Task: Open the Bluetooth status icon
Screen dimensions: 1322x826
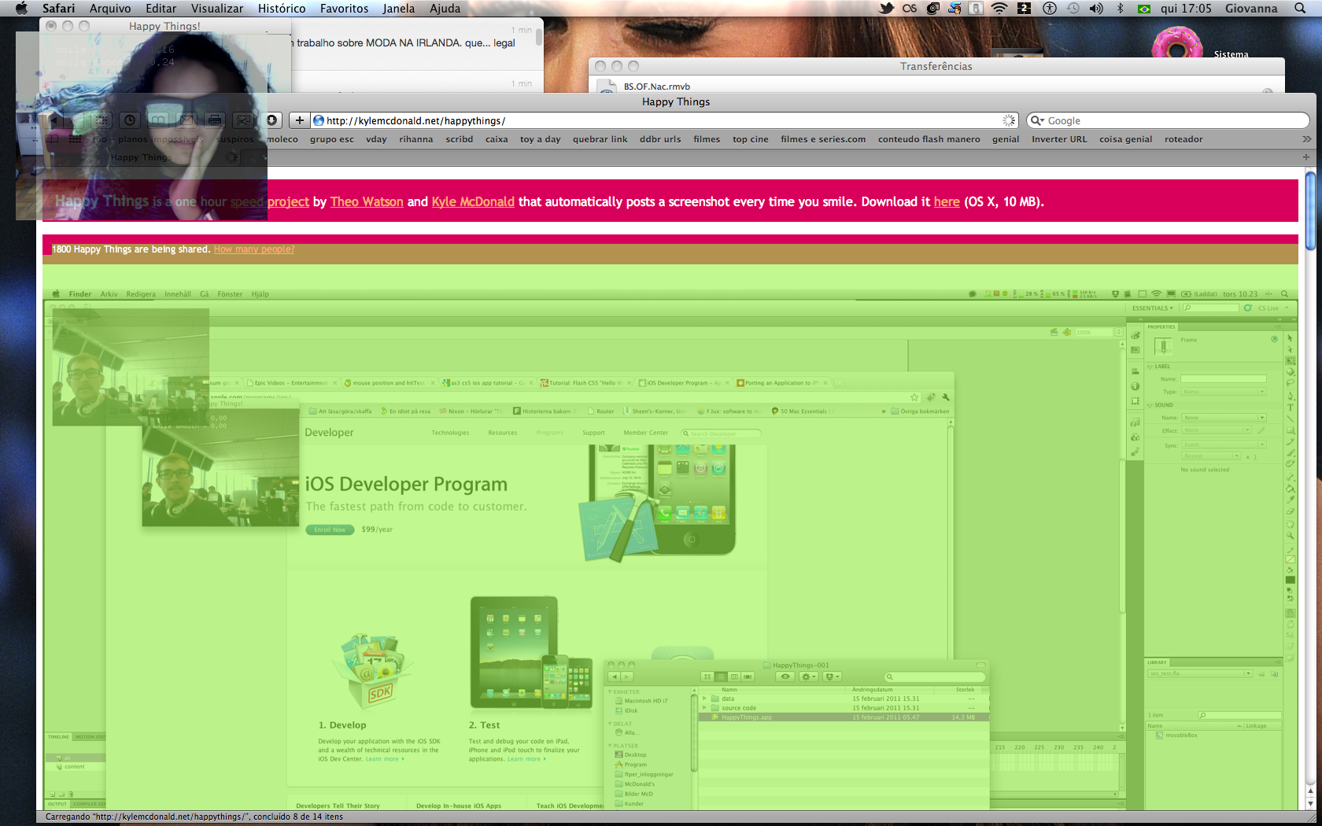Action: [x=1120, y=9]
